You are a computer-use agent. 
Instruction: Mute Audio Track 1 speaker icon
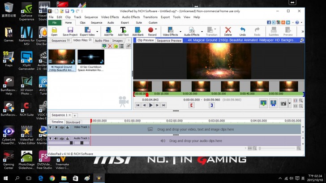tap(56, 138)
